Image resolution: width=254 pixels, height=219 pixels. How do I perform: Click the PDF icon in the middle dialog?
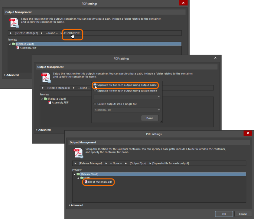[46, 77]
